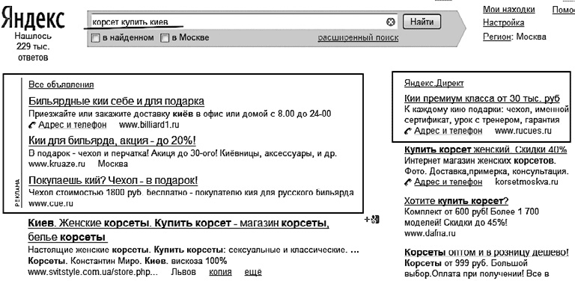Click www.cue.ru address text
This screenshot has height=281, width=575.
(51, 204)
